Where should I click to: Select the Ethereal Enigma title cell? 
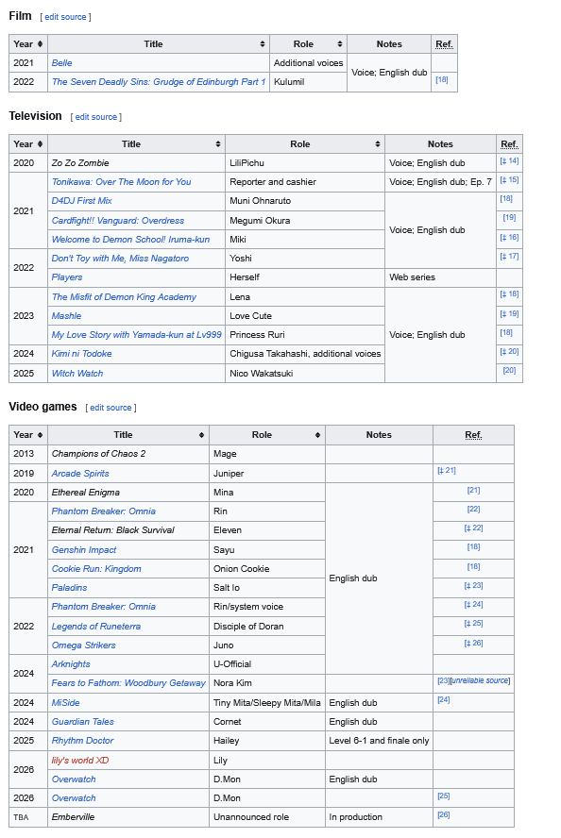[x=128, y=493]
